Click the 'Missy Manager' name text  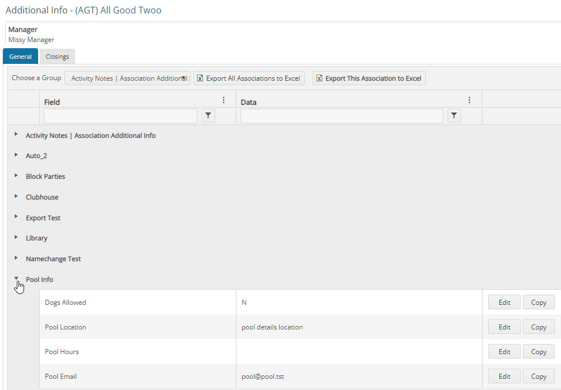pyautogui.click(x=31, y=40)
